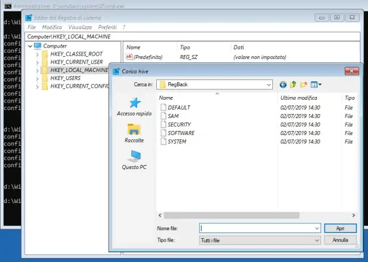Go up one folder level

[x=293, y=84]
